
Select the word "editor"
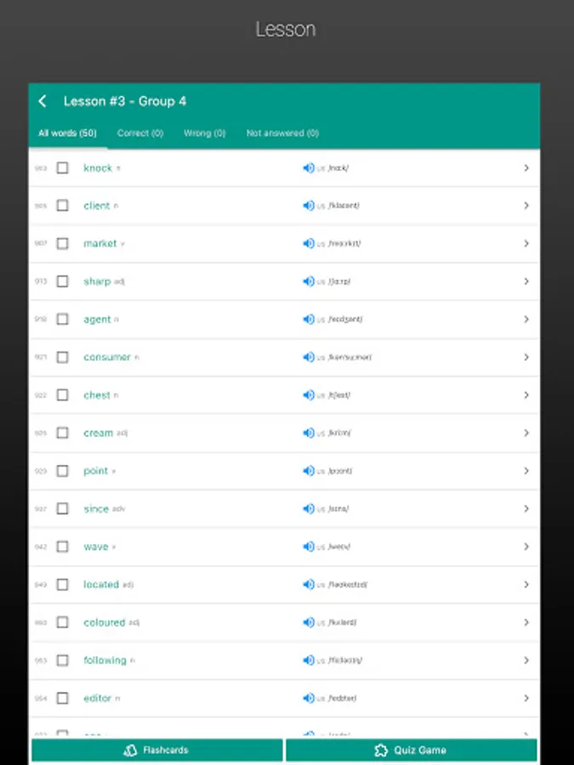98,699
